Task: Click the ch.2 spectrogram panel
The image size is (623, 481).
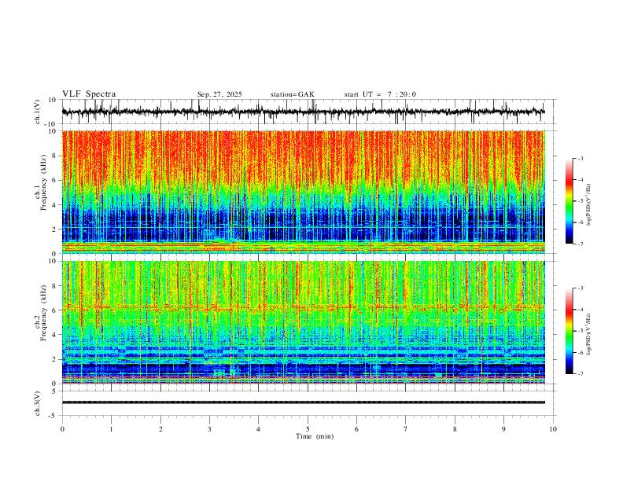Action: [303, 322]
